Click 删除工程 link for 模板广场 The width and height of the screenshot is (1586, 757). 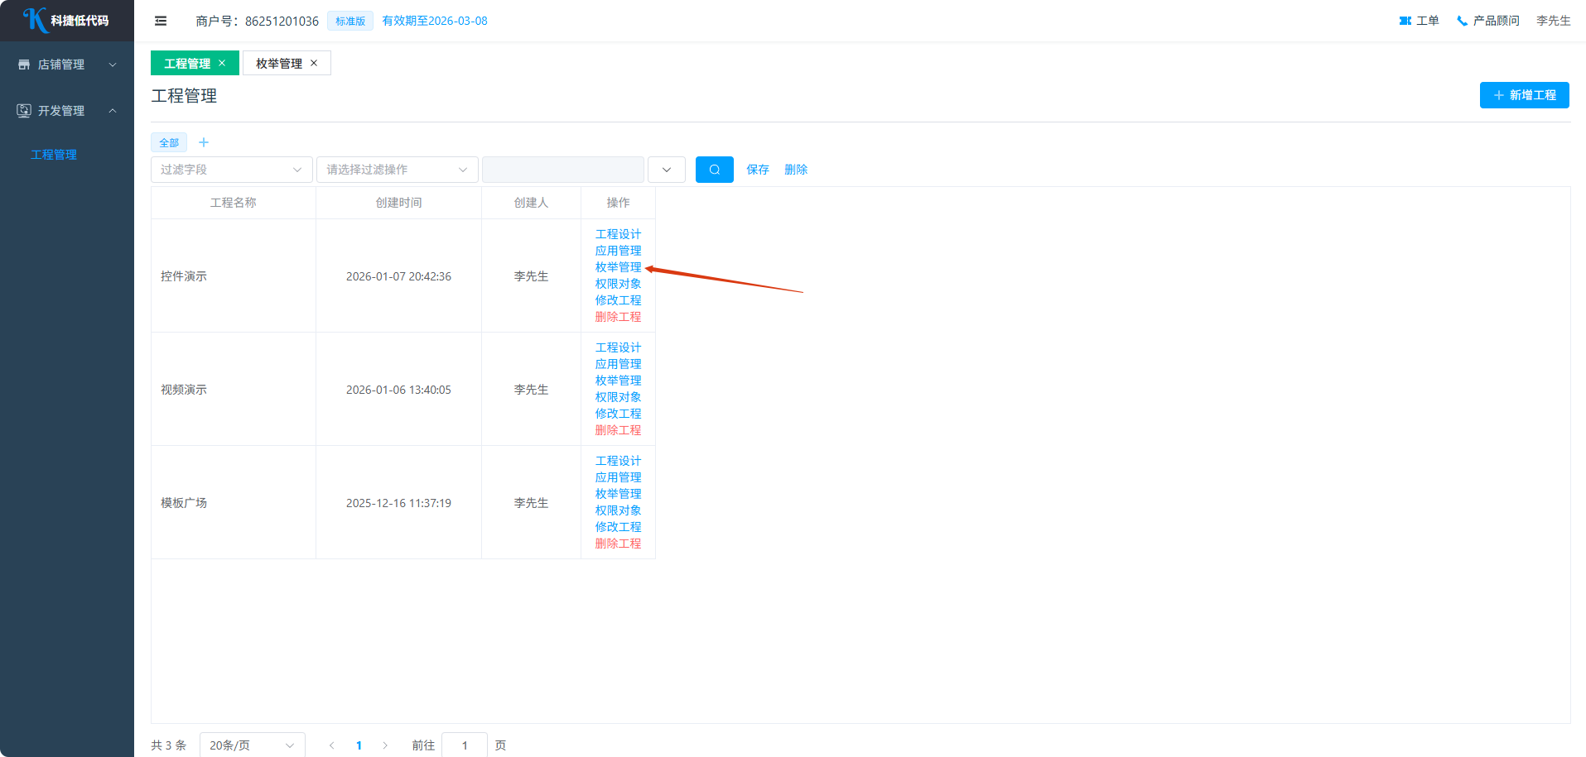point(618,544)
